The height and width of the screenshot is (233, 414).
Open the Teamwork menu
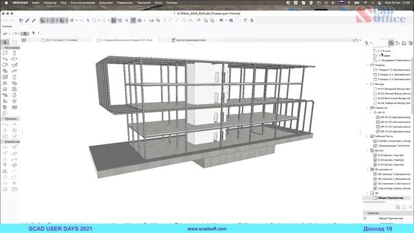coord(144,3)
